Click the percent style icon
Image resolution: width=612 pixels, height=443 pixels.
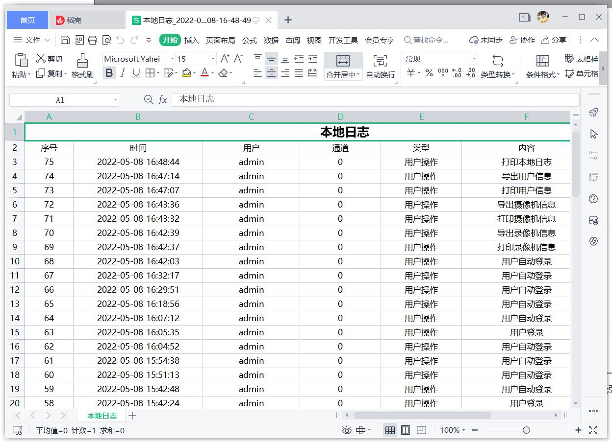click(429, 73)
